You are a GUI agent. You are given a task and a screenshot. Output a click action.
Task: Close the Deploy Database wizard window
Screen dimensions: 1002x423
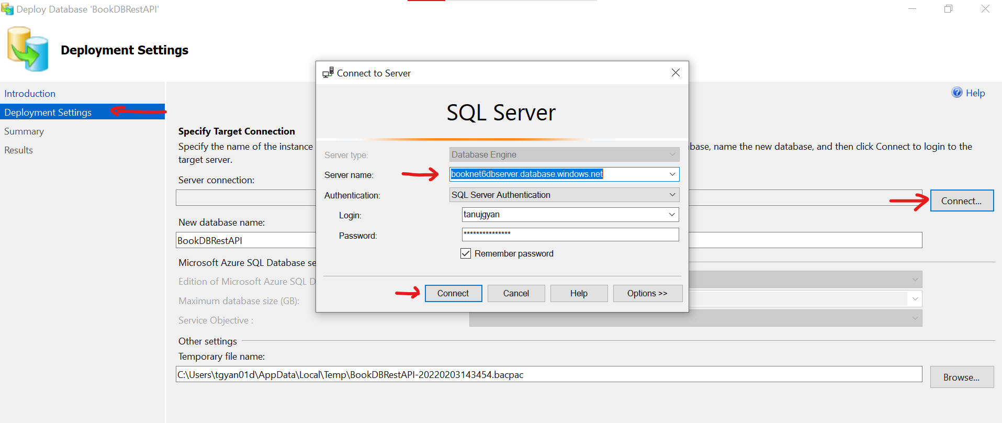pyautogui.click(x=985, y=9)
